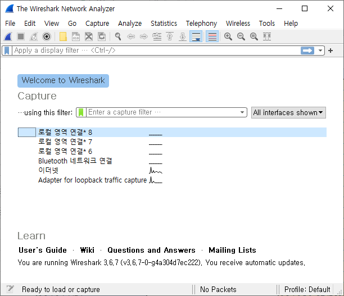Click the Welcome to Wireshark banner
Screen dimensions: 344x296
[x=63, y=81]
